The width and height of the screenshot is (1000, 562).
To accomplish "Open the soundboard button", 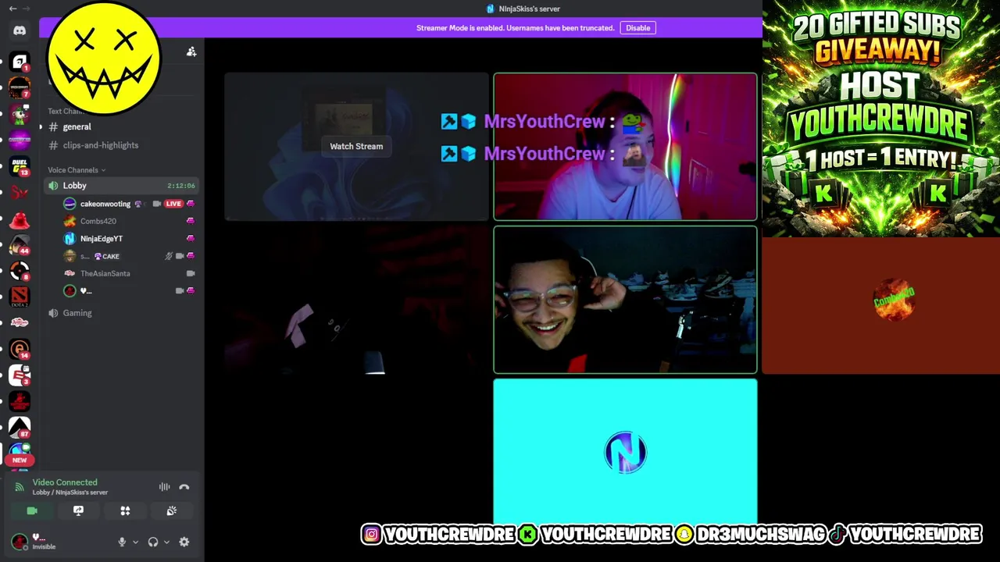I will [172, 510].
